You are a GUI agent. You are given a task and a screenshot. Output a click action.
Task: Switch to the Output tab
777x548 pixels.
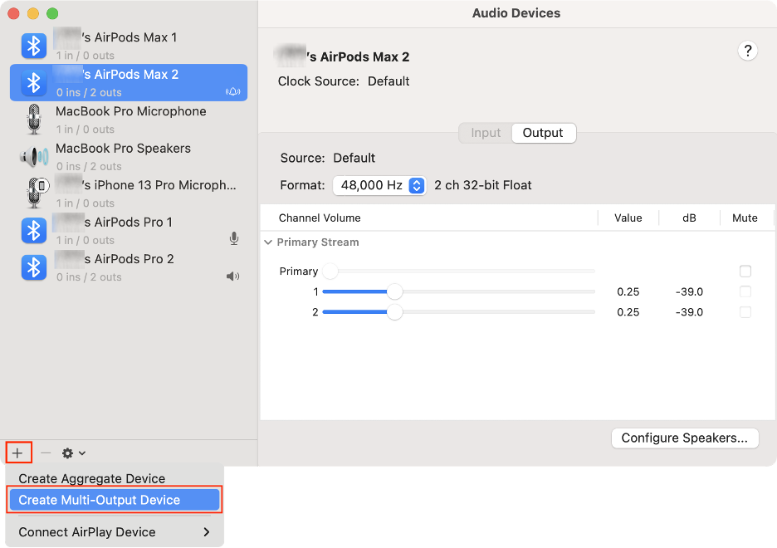pyautogui.click(x=543, y=133)
